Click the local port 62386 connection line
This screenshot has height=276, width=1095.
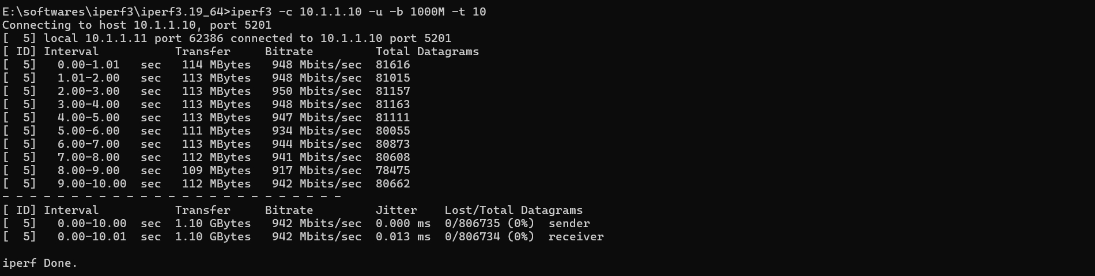click(226, 38)
